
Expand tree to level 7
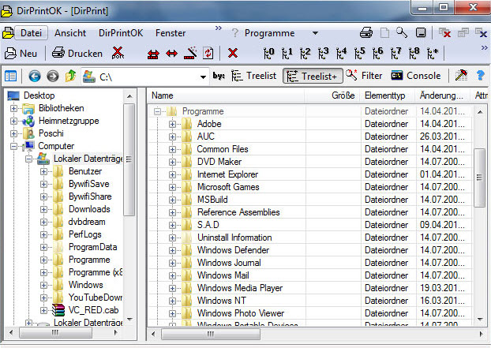(x=395, y=53)
